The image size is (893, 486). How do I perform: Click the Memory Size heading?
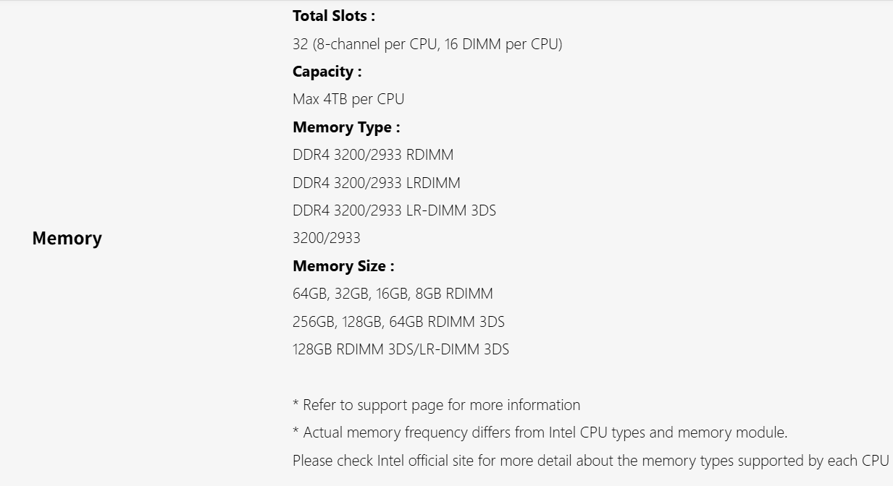343,266
